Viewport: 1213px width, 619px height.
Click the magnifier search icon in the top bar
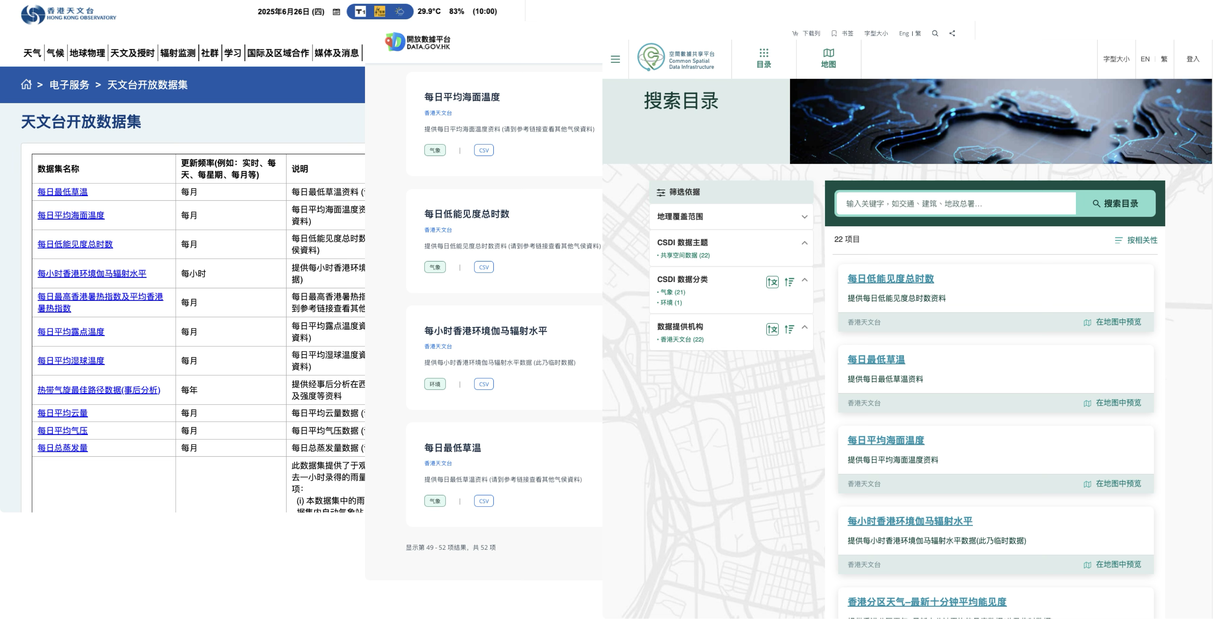click(935, 34)
